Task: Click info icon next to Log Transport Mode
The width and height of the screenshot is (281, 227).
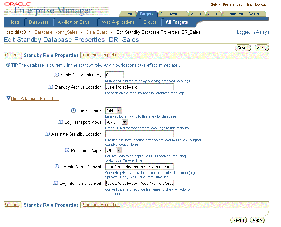Action: [x=61, y=122]
